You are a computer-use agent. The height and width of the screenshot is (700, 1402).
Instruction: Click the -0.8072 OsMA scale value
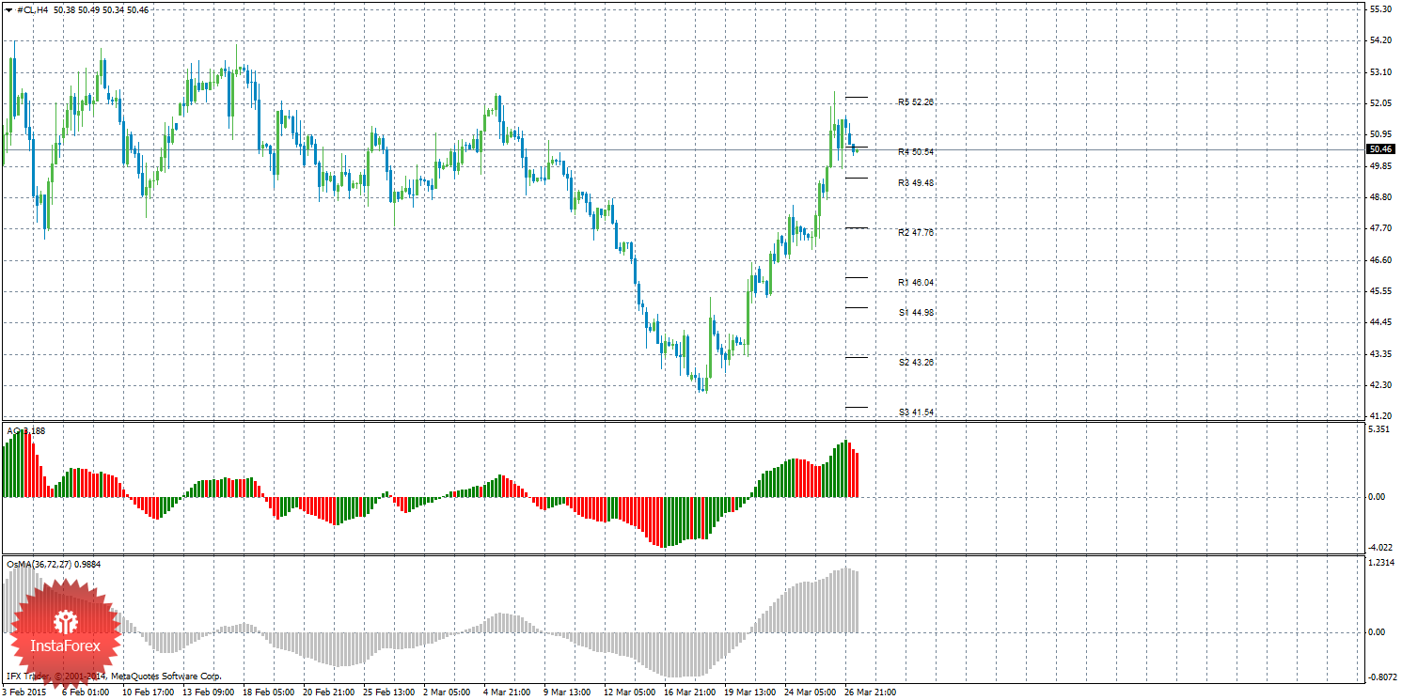(1382, 677)
